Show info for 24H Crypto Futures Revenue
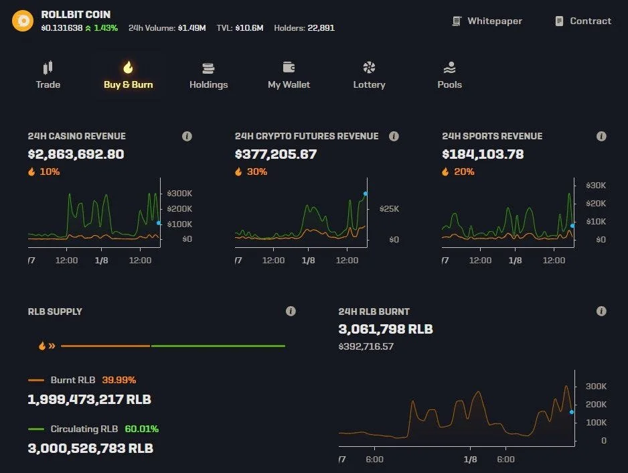Viewport: 628px width, 473px height. point(394,136)
